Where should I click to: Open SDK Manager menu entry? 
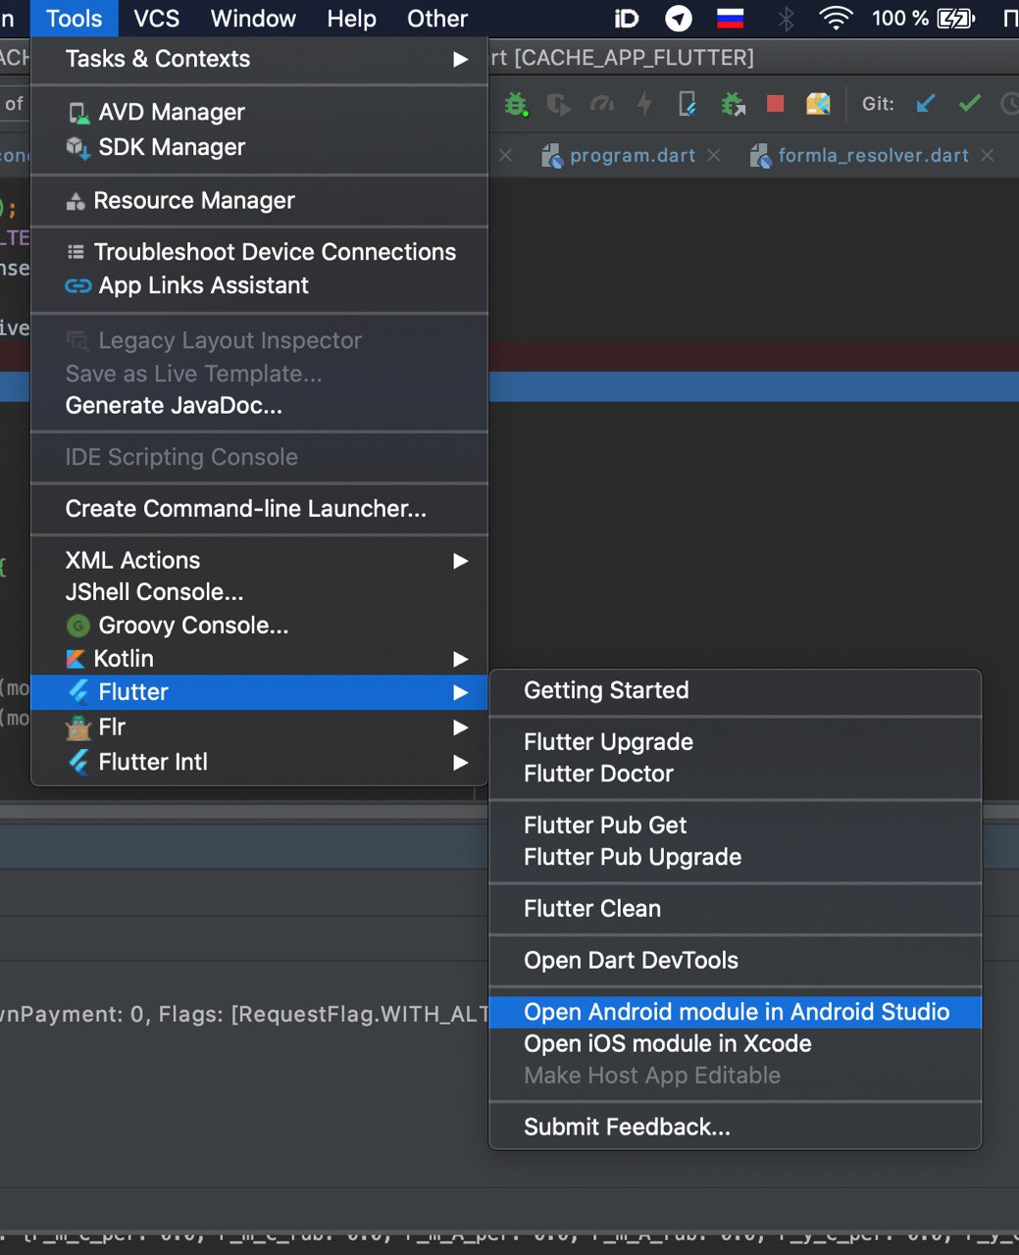coord(260,147)
